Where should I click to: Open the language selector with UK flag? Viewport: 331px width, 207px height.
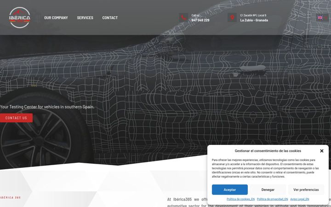pos(322,17)
